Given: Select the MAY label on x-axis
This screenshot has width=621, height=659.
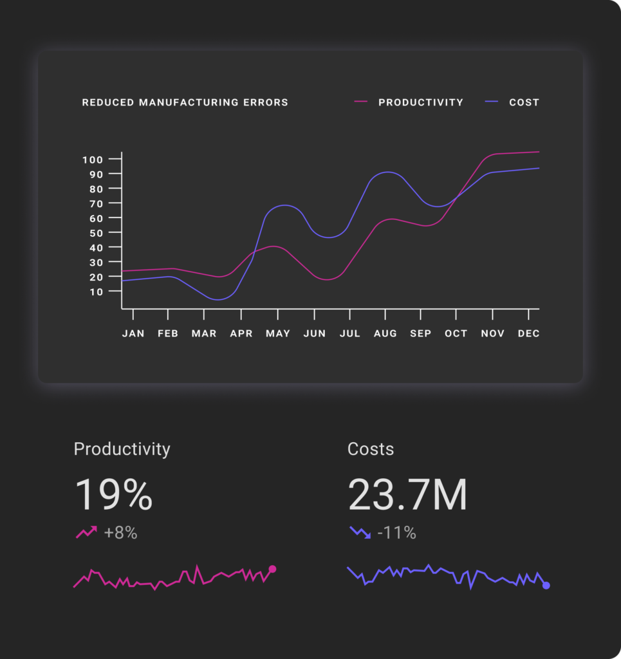Looking at the screenshot, I should click(278, 333).
